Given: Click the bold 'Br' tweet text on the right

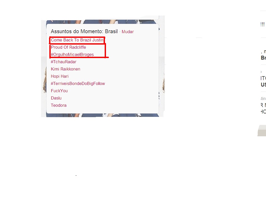Looking at the screenshot, I should click(x=263, y=58).
